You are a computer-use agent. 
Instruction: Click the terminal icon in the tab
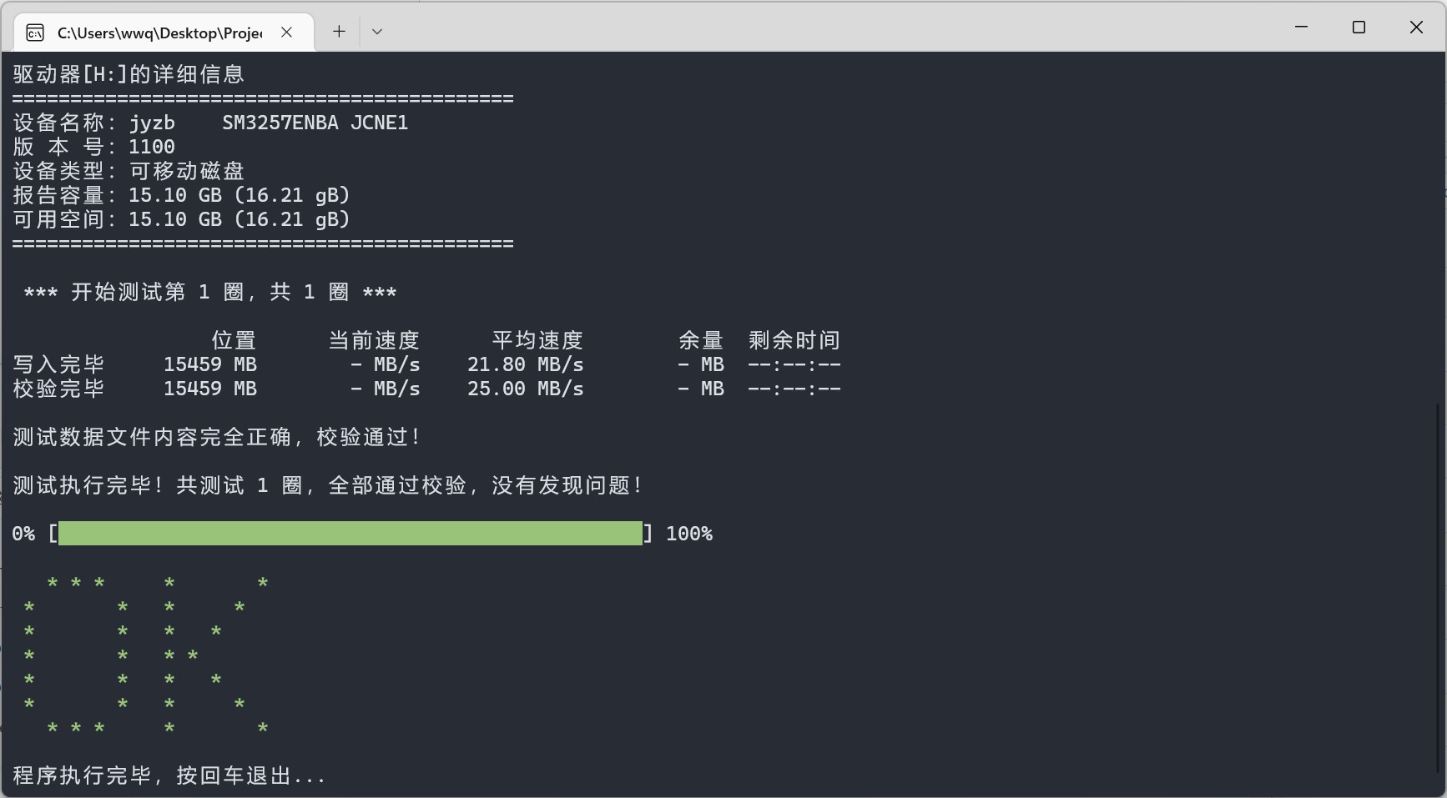click(35, 33)
